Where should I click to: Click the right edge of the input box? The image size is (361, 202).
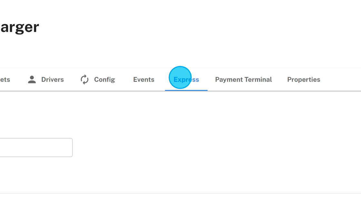tap(72, 147)
